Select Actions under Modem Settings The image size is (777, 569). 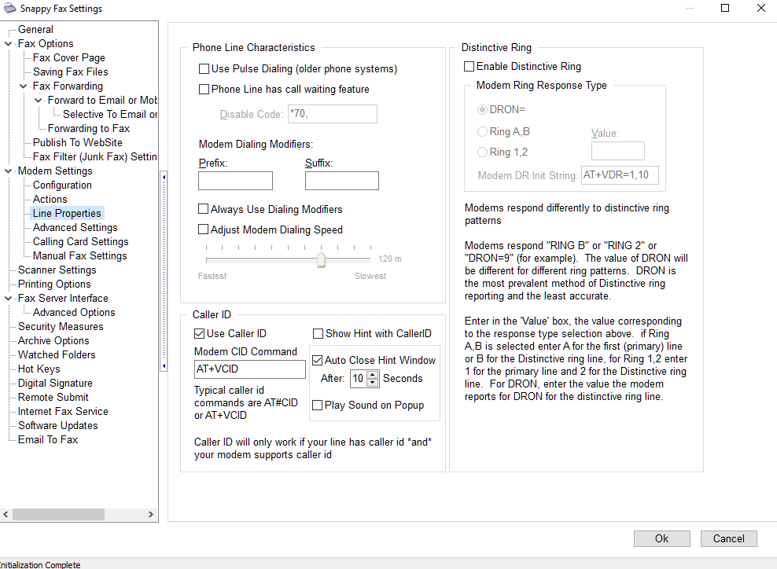(x=50, y=199)
